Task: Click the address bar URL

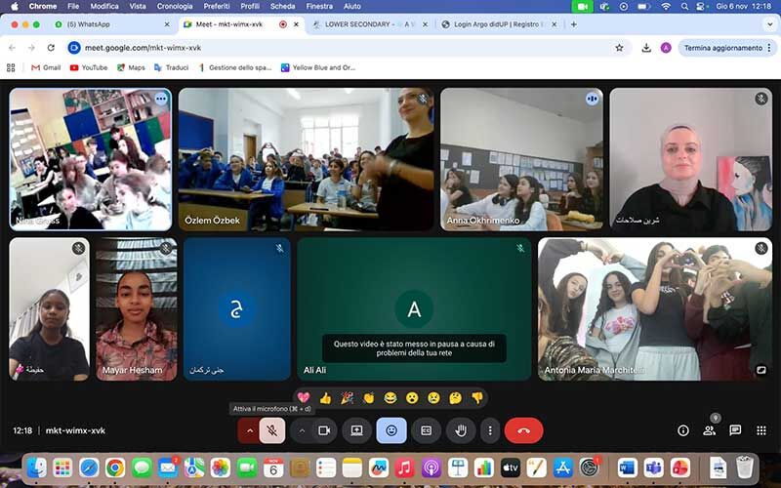Action: pos(143,48)
